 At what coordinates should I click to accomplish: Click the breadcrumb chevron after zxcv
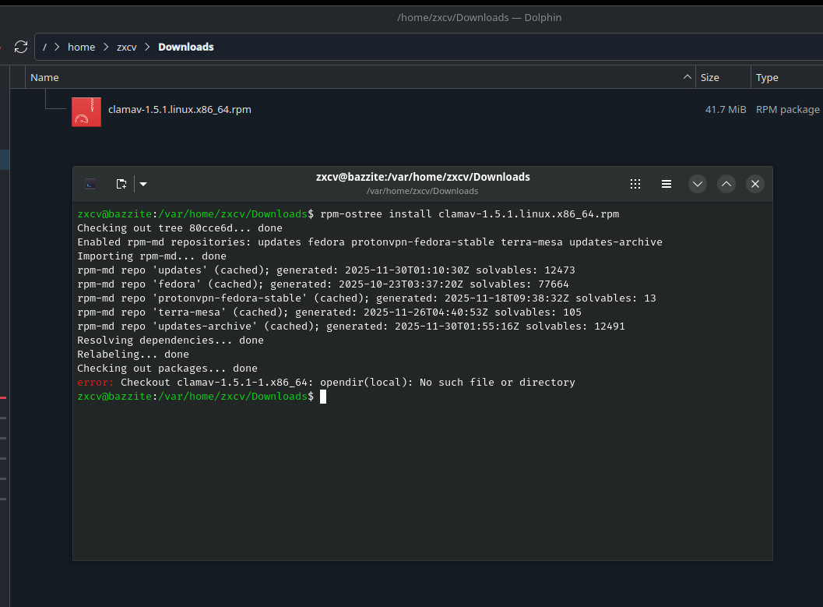pos(146,47)
